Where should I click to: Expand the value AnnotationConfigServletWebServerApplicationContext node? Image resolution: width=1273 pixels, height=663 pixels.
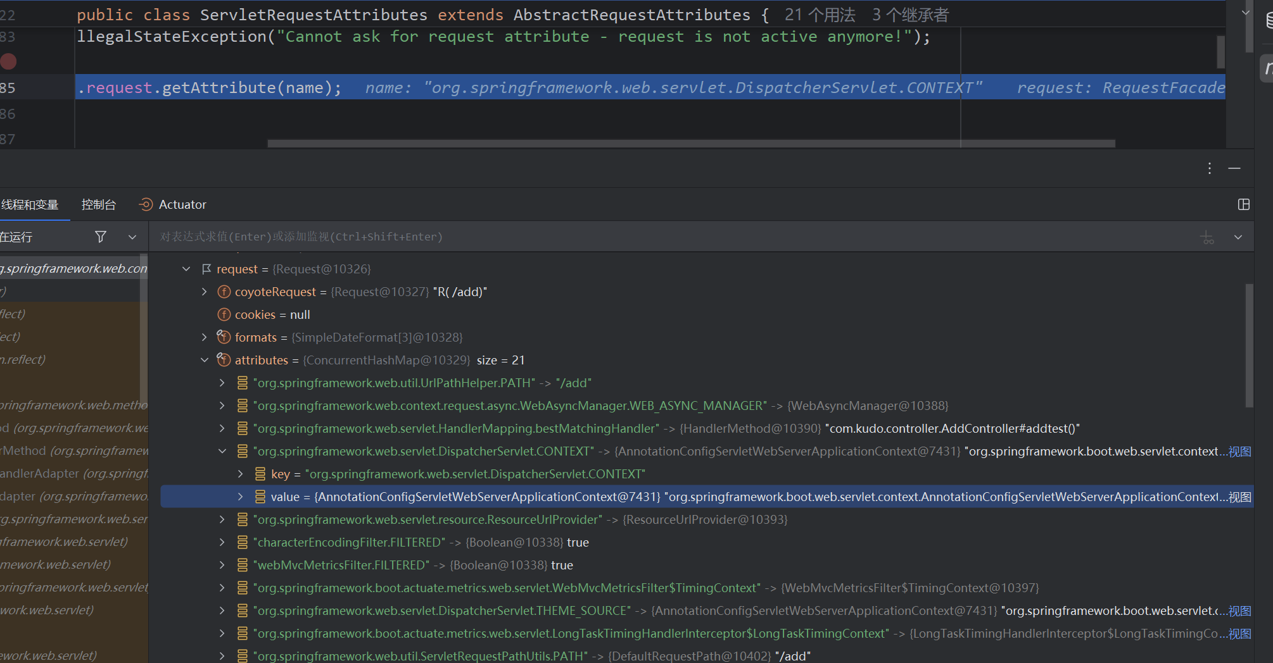pos(240,497)
